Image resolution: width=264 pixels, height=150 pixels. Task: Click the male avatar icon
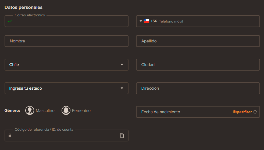tap(30, 111)
